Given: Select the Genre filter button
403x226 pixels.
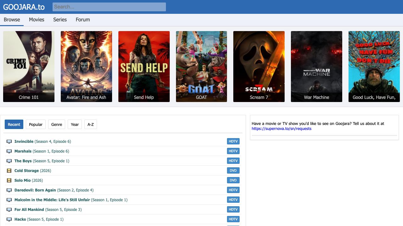Looking at the screenshot, I should [57, 124].
